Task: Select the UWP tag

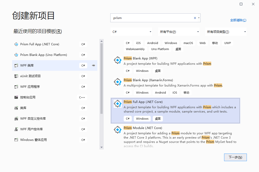Action: point(227,43)
